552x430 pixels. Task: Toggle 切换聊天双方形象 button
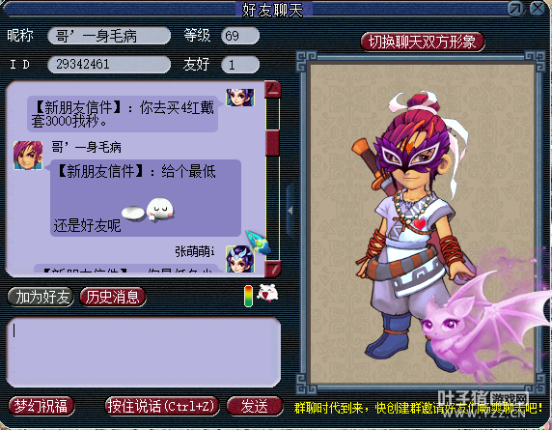click(423, 43)
